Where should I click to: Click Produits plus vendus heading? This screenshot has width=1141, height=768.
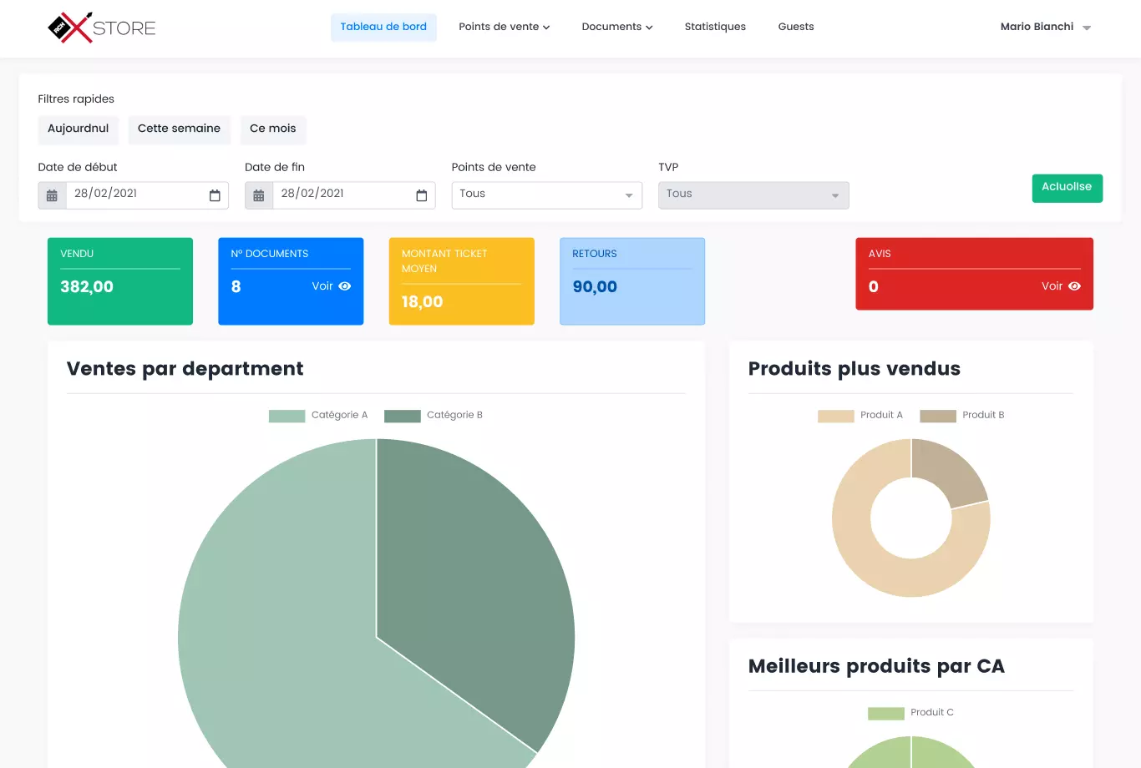854,369
